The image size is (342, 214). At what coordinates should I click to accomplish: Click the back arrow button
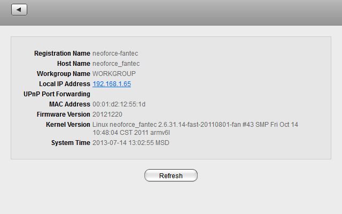(19, 10)
